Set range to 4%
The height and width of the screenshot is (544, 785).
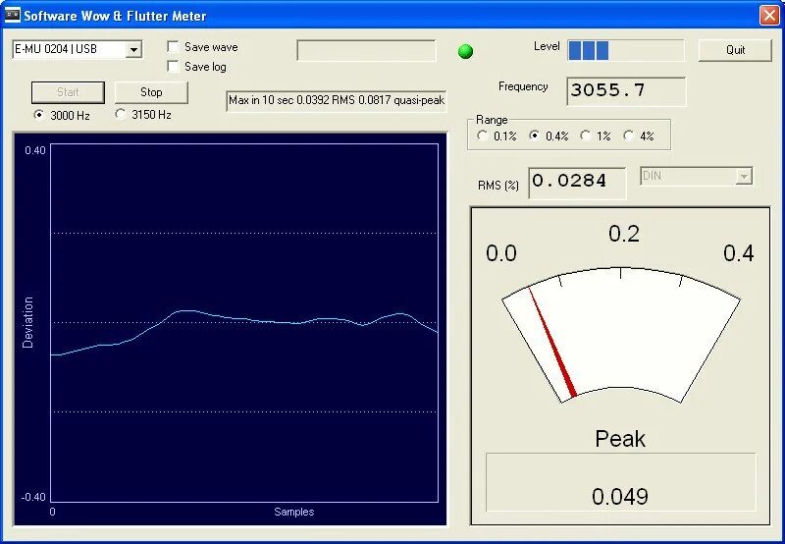click(628, 136)
